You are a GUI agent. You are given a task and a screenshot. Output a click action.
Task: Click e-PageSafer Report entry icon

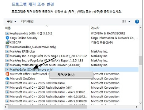pos(7,60)
